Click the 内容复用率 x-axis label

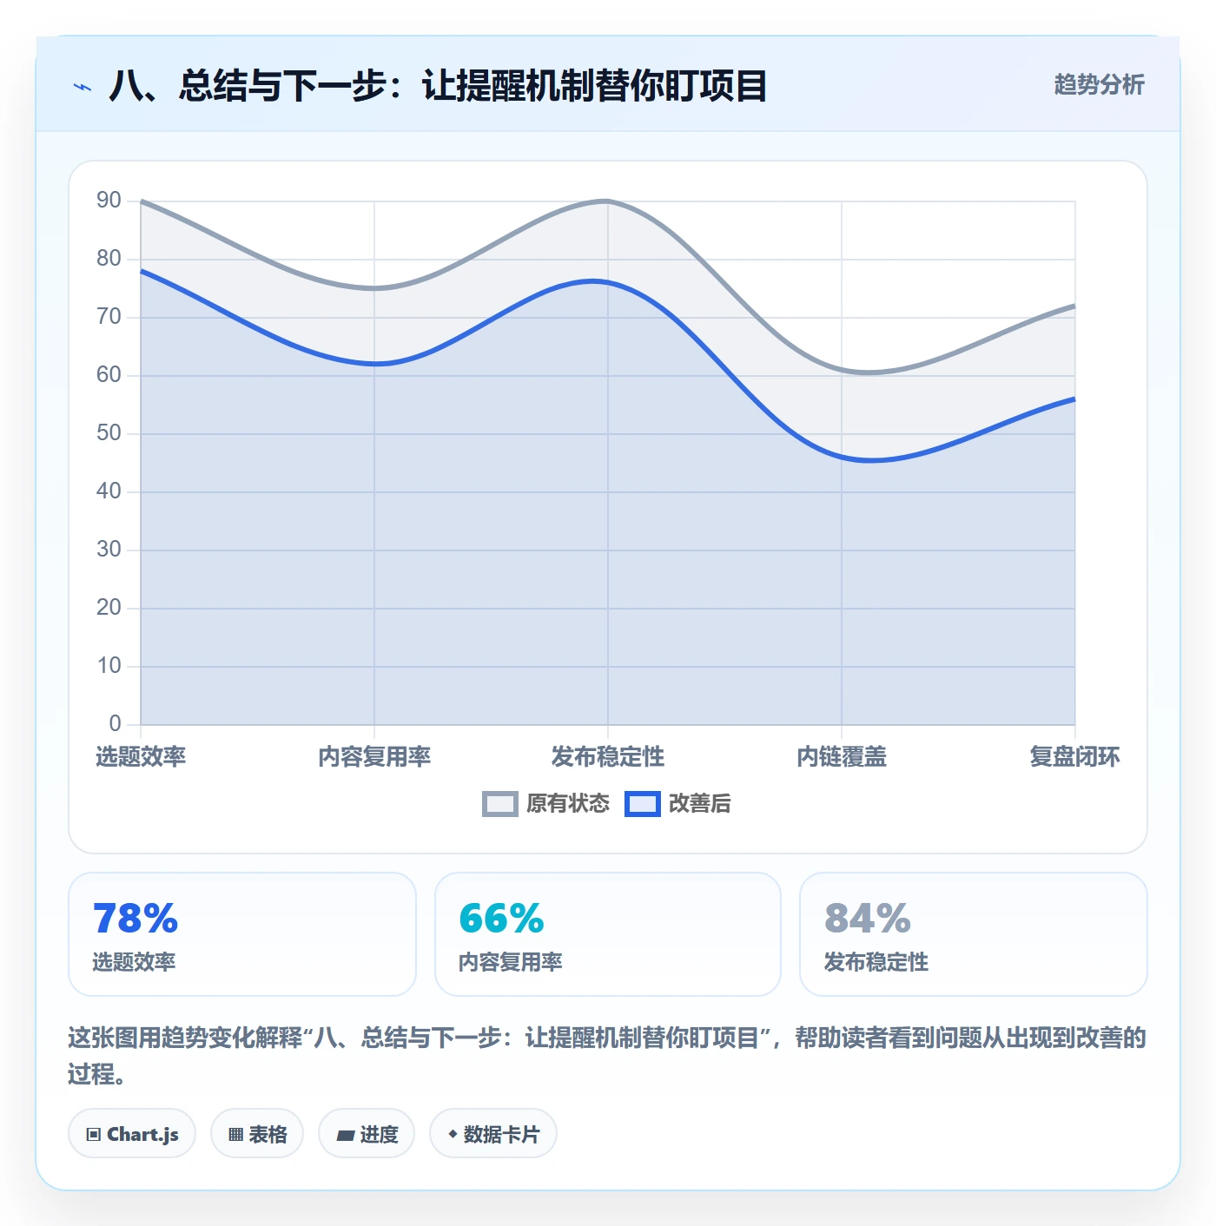point(374,757)
